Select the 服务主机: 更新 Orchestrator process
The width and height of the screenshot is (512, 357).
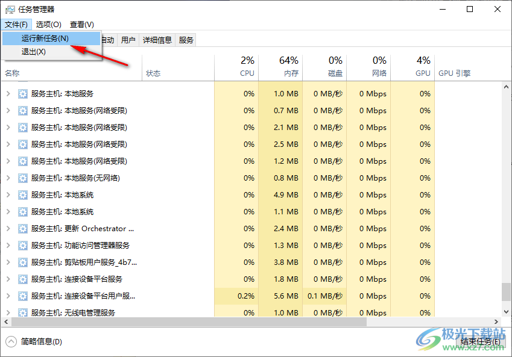pyautogui.click(x=83, y=229)
